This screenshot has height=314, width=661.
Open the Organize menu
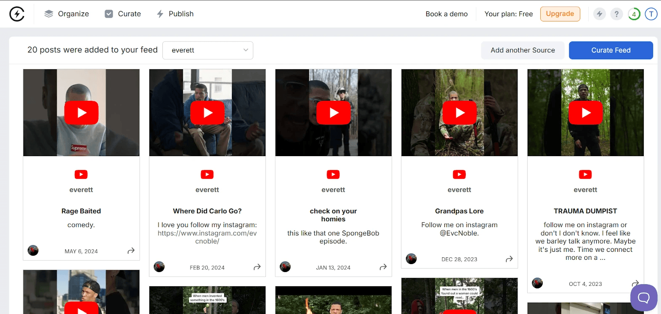tap(66, 14)
